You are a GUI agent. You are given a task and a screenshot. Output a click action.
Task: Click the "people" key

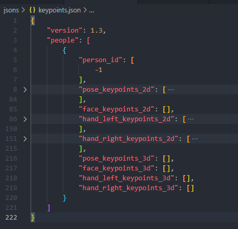click(63, 40)
